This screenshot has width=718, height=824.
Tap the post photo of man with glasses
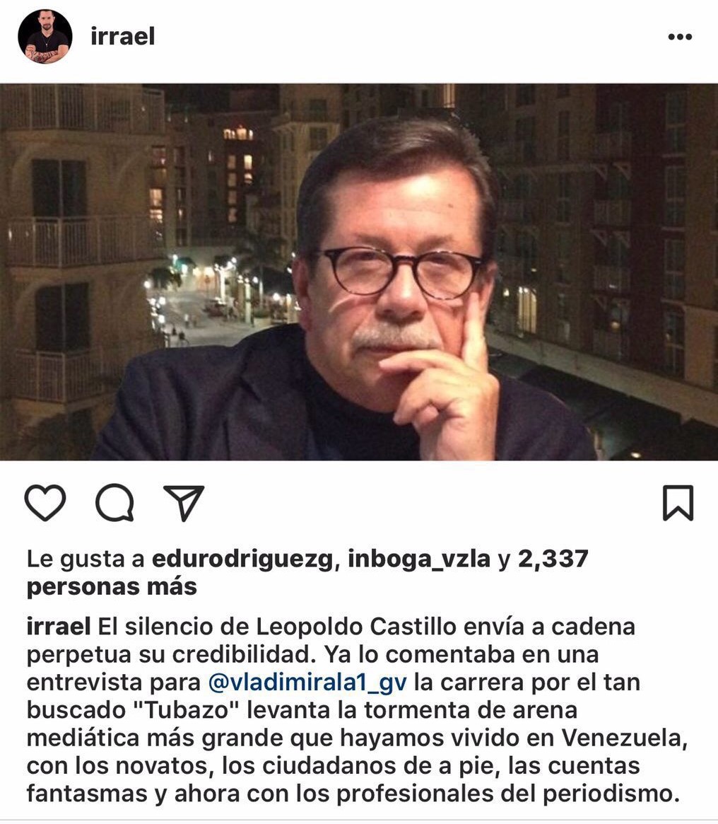359,272
